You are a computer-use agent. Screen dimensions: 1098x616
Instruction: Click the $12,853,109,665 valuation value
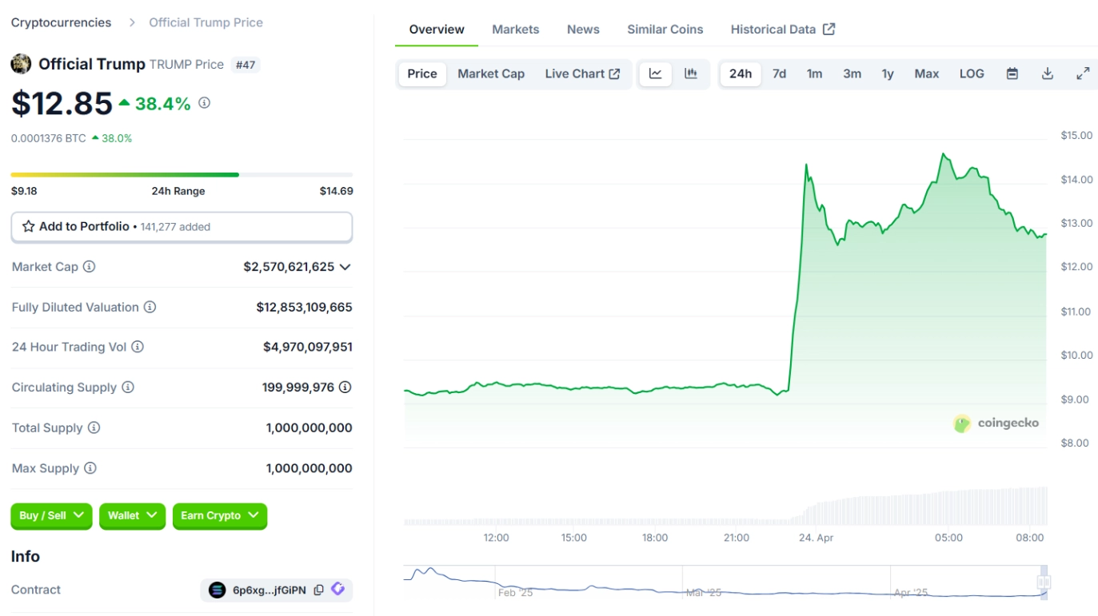tap(305, 307)
